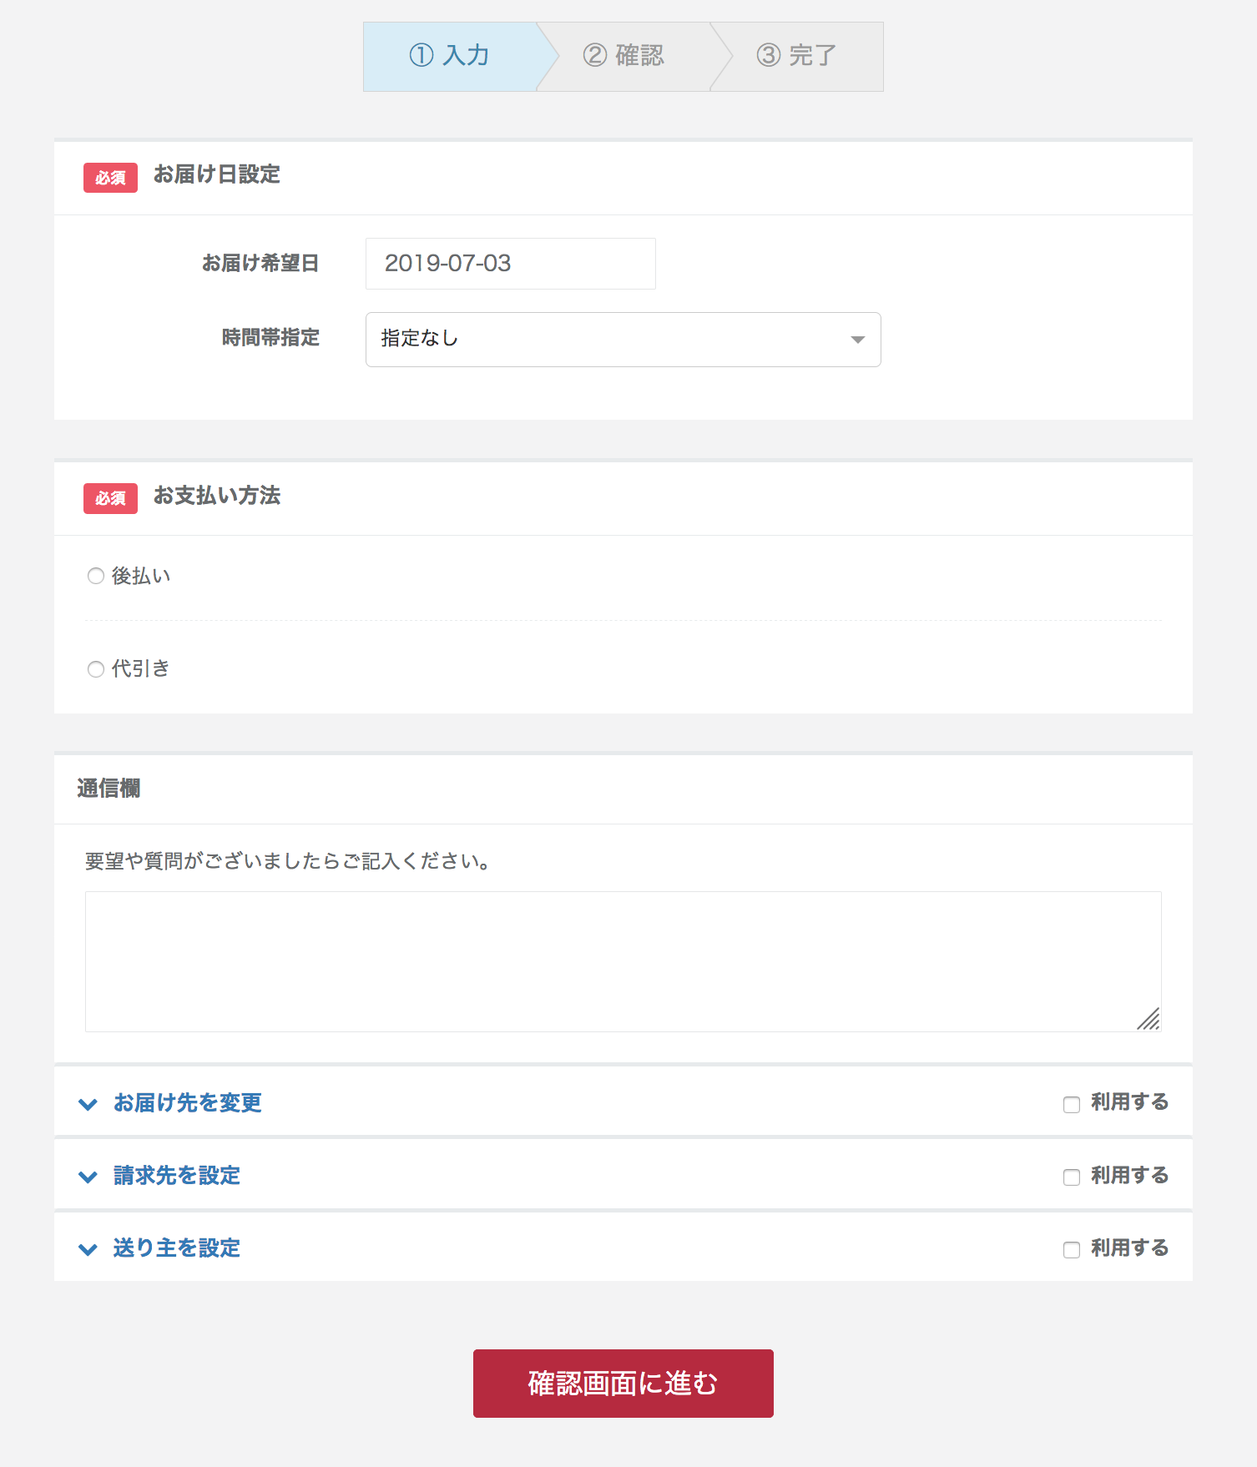Go to step ② 確認
Image resolution: width=1257 pixels, height=1467 pixels.
623,56
